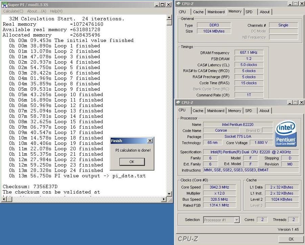The width and height of the screenshot is (305, 245).
Task: Click the Rated FSB 1314.1 MHz field
Action: click(x=219, y=205)
